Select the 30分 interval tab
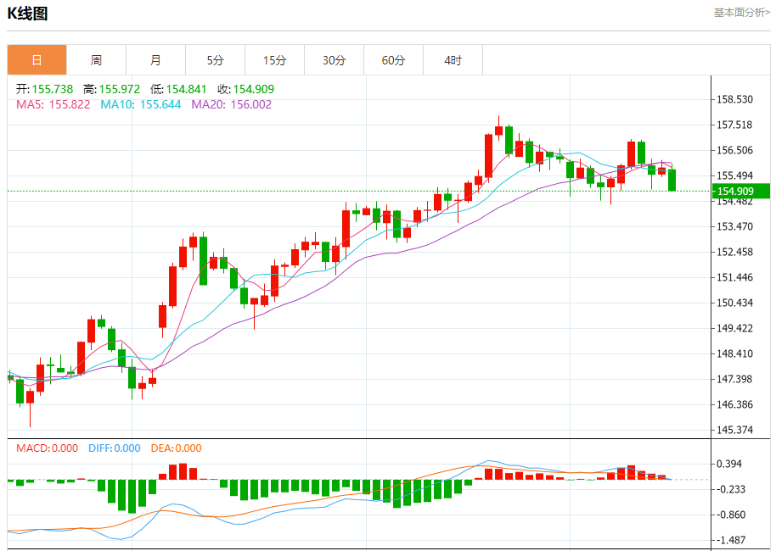 [334, 60]
